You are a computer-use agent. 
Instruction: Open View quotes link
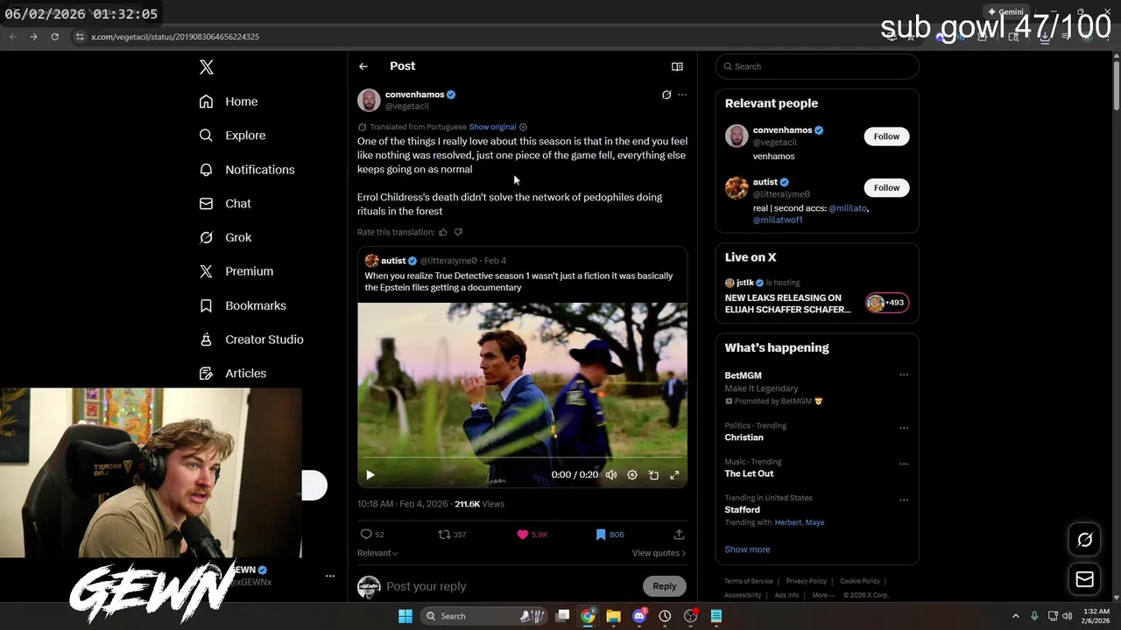pyautogui.click(x=659, y=553)
